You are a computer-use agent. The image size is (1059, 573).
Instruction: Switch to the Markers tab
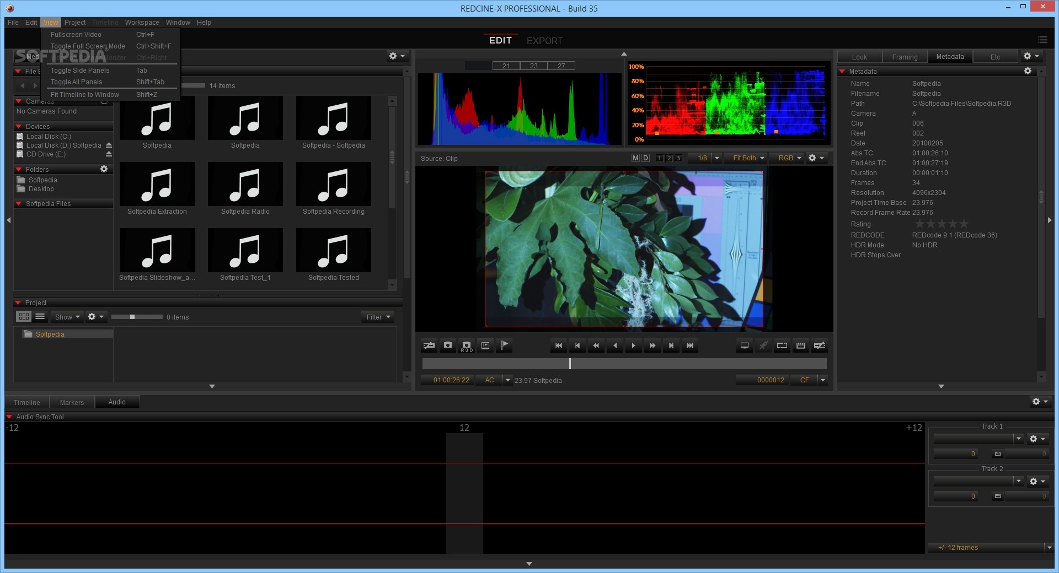[72, 402]
